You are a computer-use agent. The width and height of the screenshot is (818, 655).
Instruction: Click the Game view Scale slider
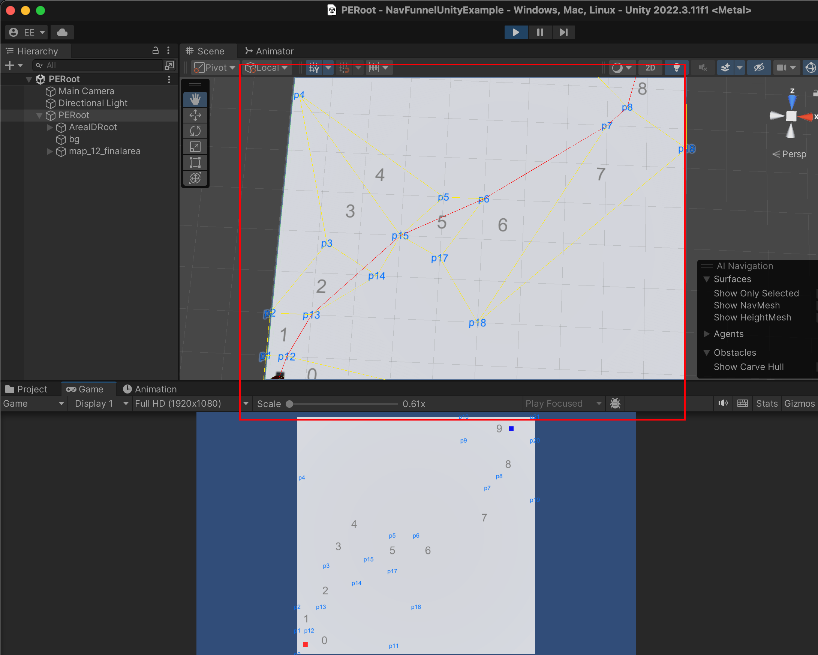(x=343, y=404)
